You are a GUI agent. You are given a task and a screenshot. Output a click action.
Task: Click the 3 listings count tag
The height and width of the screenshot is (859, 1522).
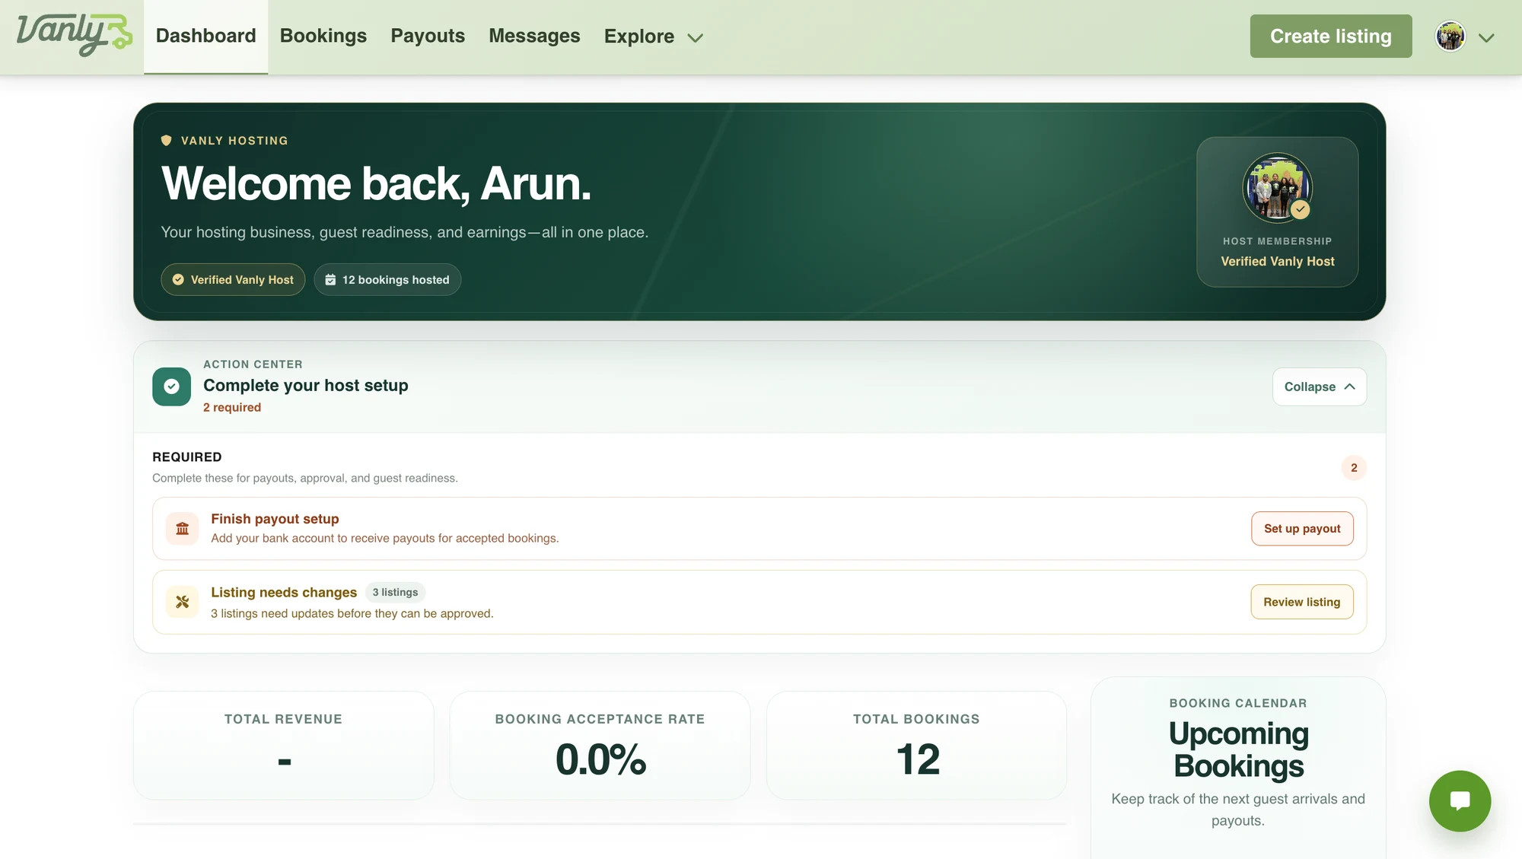coord(395,593)
